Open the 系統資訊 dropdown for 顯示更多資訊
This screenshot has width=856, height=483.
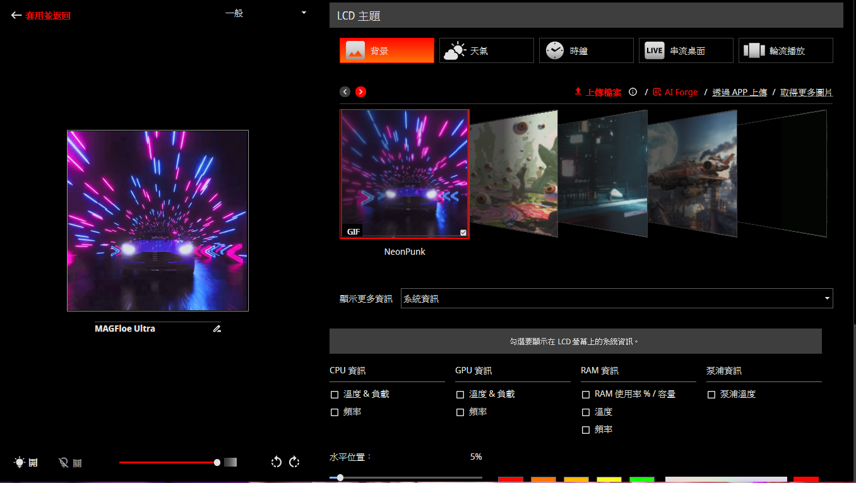[617, 298]
